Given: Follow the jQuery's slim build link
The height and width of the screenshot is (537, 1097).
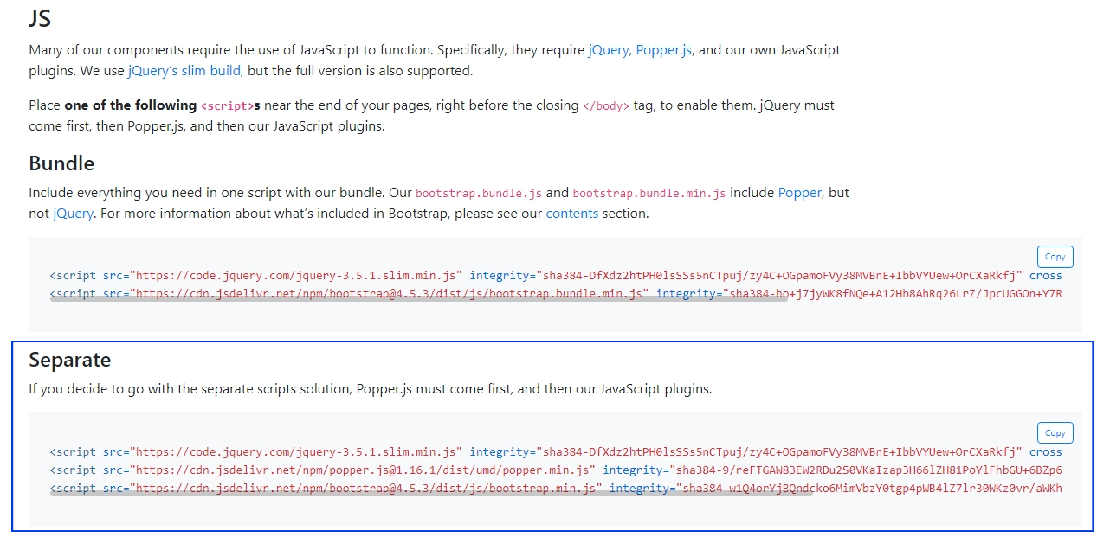Looking at the screenshot, I should click(x=184, y=71).
